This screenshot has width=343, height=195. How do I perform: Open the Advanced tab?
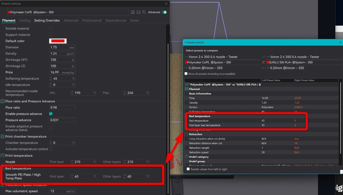[x=71, y=21]
